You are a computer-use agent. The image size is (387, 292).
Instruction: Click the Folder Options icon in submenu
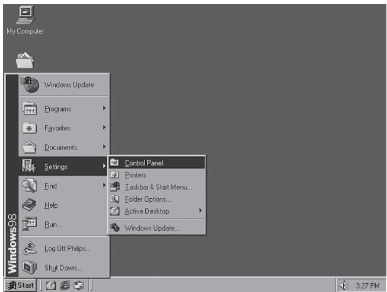(x=114, y=199)
